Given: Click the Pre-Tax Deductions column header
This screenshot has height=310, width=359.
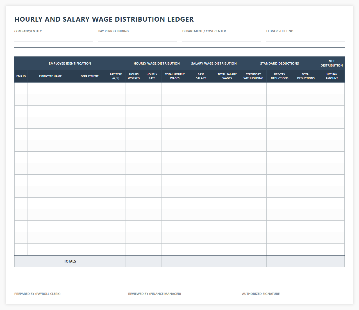Looking at the screenshot, I should pos(280,76).
